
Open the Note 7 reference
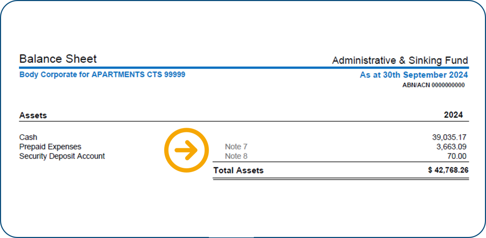tap(236, 147)
